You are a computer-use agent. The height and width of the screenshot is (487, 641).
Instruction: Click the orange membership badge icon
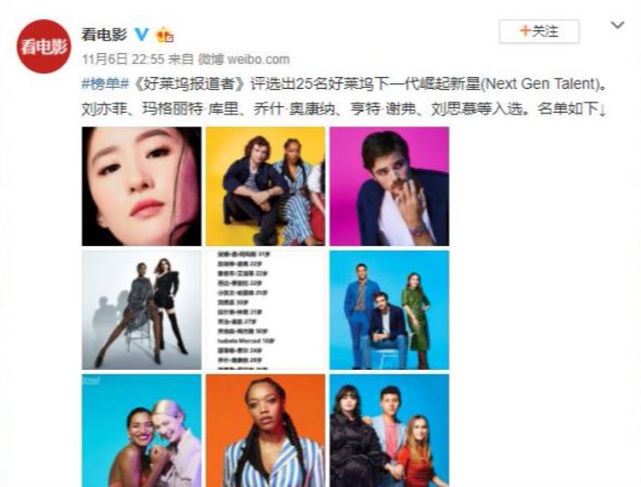pyautogui.click(x=165, y=35)
